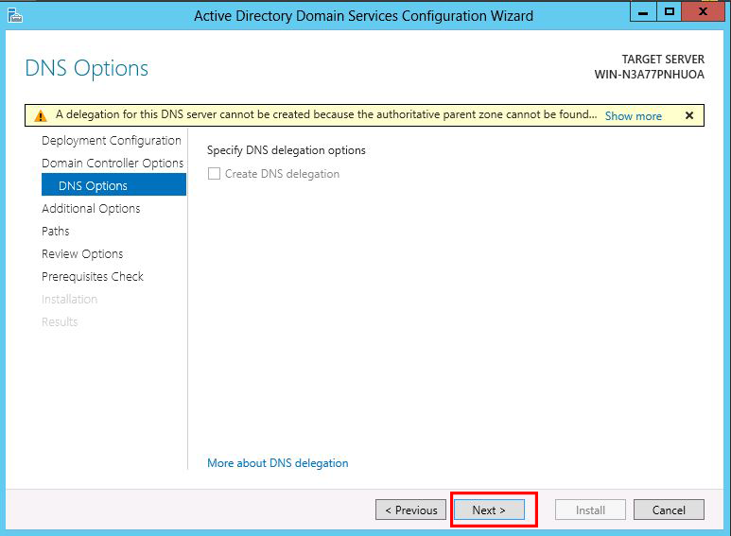Go to the Deployment Configuration step
The width and height of the screenshot is (731, 536).
pyautogui.click(x=112, y=140)
